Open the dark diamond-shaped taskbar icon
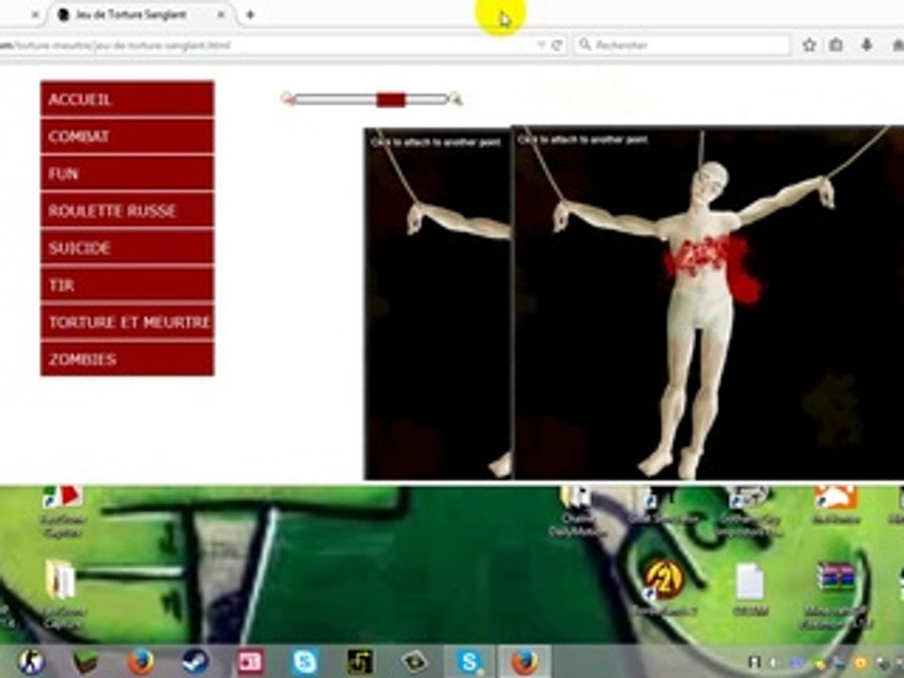Viewport: 904px width, 678px height. pyautogui.click(x=414, y=662)
